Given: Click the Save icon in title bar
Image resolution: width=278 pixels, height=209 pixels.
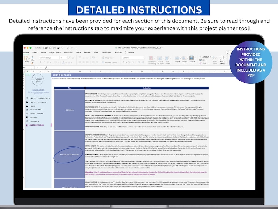Looking at the screenshot, I should click(x=54, y=48).
